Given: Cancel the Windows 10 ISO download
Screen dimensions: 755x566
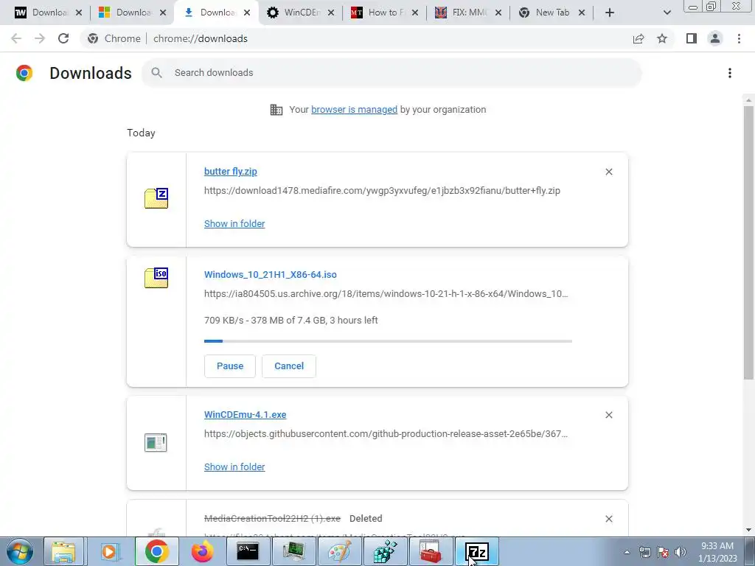Looking at the screenshot, I should pos(289,366).
